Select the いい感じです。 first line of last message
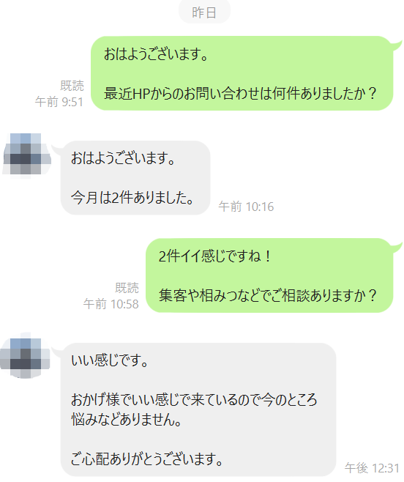This screenshot has height=482, width=404. click(x=110, y=360)
